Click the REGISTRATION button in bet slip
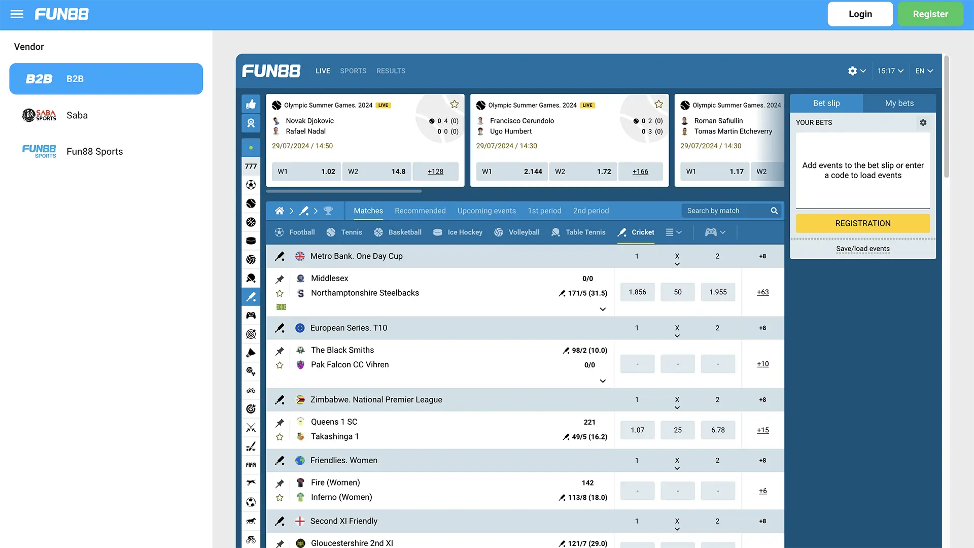The image size is (974, 548). [x=862, y=223]
